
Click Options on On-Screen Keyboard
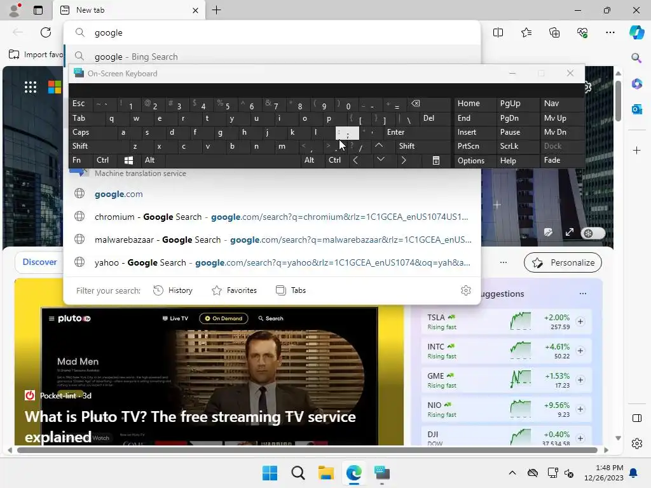[x=475, y=160]
